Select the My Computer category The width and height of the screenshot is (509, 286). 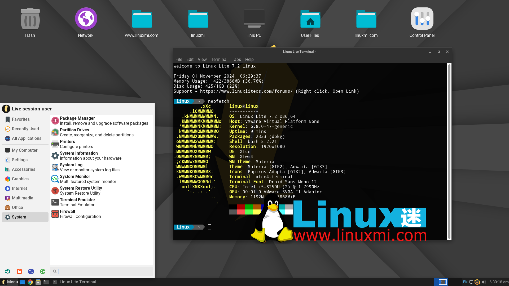point(25,150)
